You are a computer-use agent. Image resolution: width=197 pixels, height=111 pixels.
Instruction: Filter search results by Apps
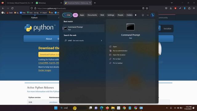(82, 15)
